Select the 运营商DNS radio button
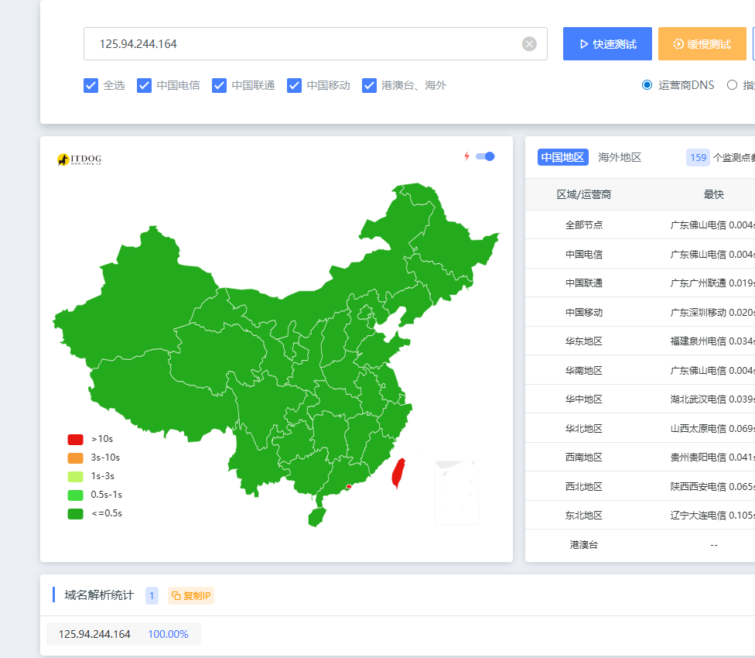Image resolution: width=755 pixels, height=658 pixels. pyautogui.click(x=647, y=85)
